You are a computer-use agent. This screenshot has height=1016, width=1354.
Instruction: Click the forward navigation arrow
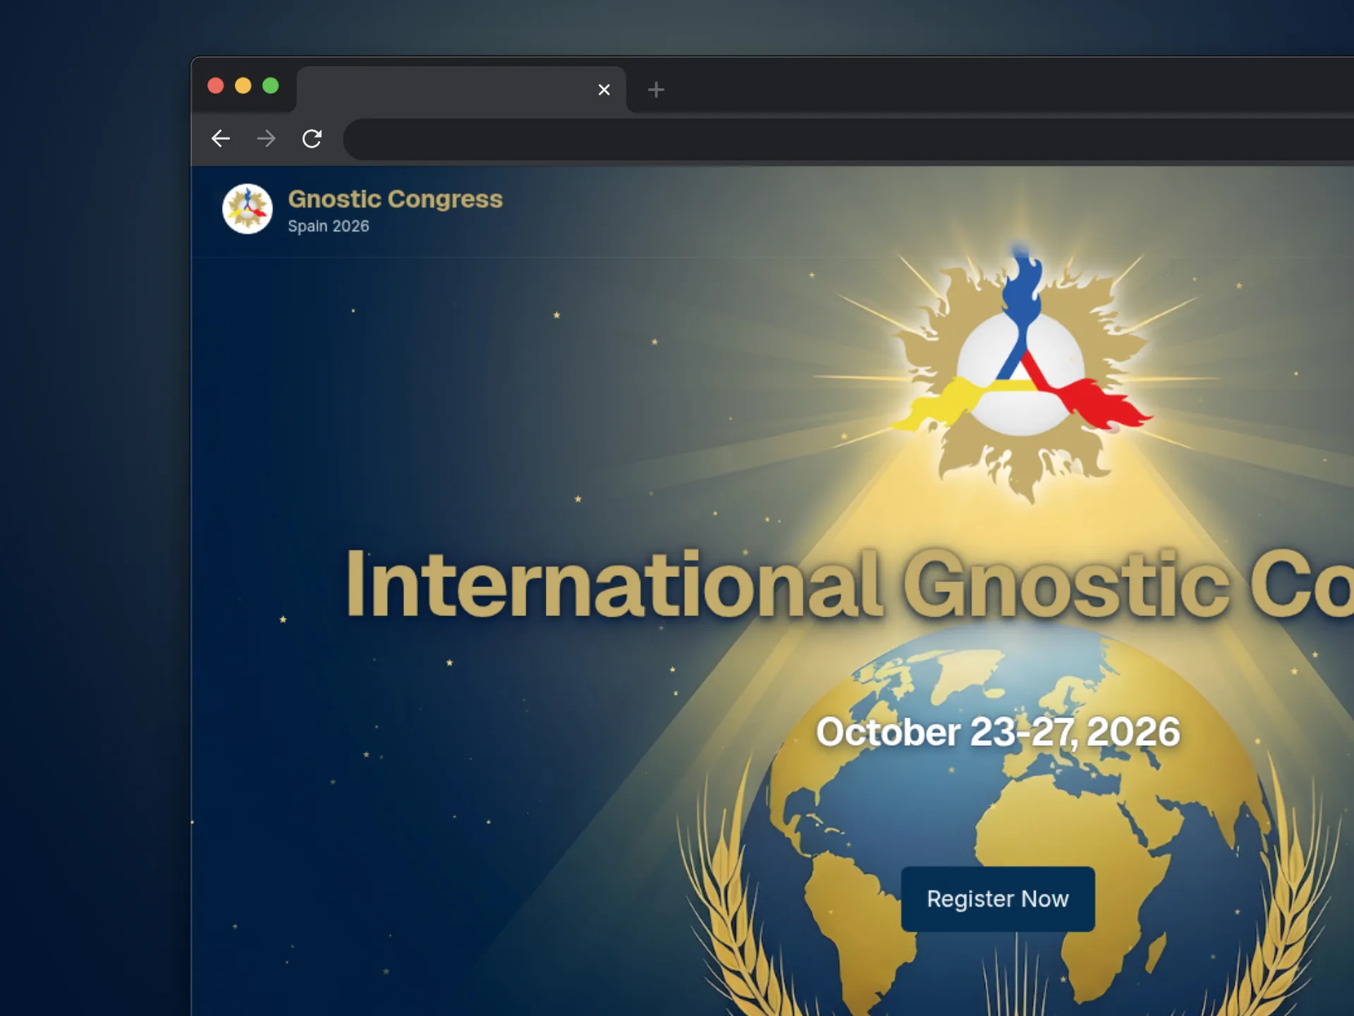[266, 139]
